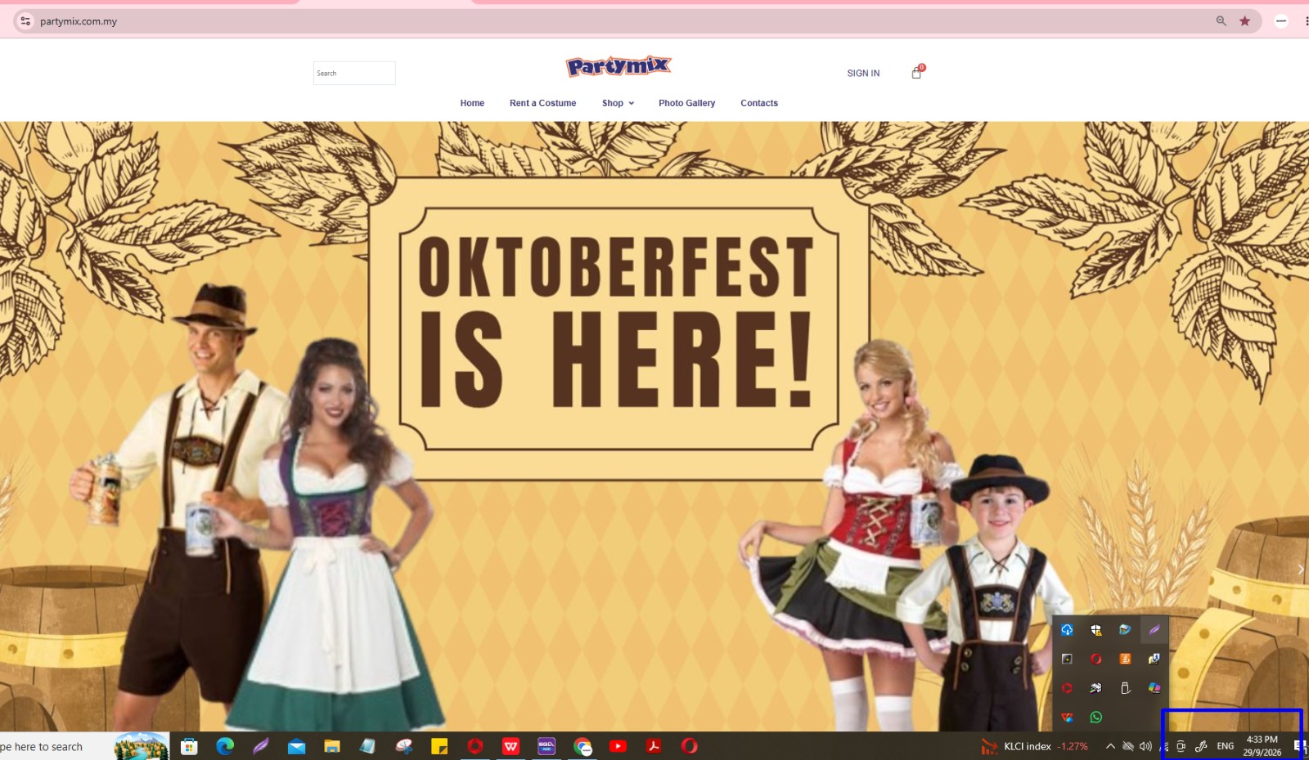Click the SIGN IN link

863,74
